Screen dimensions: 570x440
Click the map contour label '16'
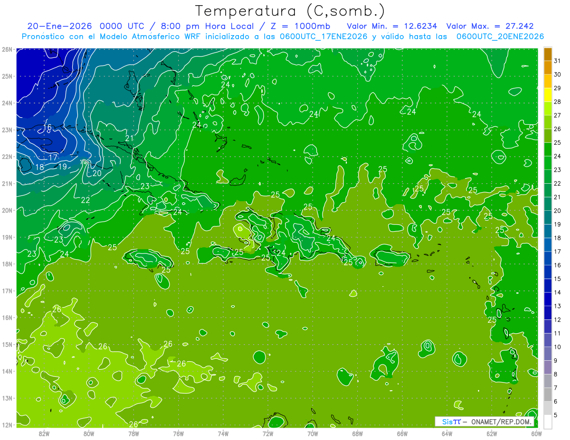47,127
